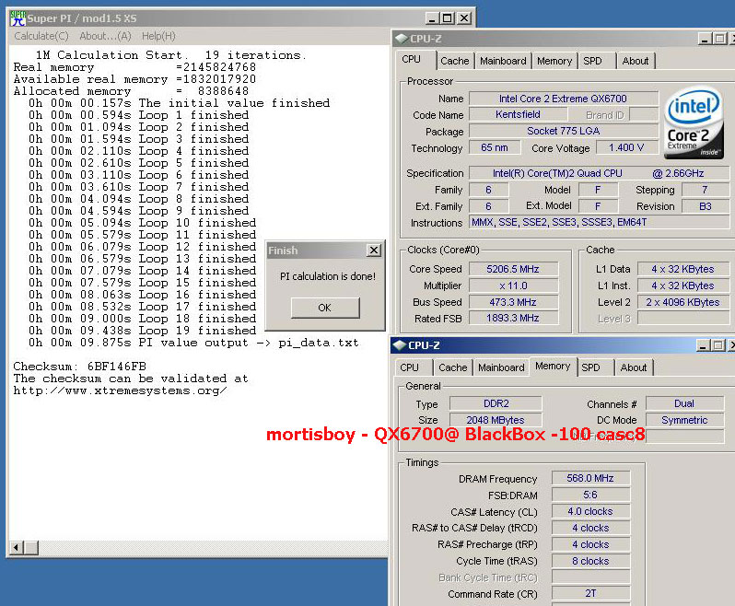Viewport: 735px width, 606px height.
Task: Click the http://www.xtremesystems.org/ text in Super PI
Action: tap(121, 390)
